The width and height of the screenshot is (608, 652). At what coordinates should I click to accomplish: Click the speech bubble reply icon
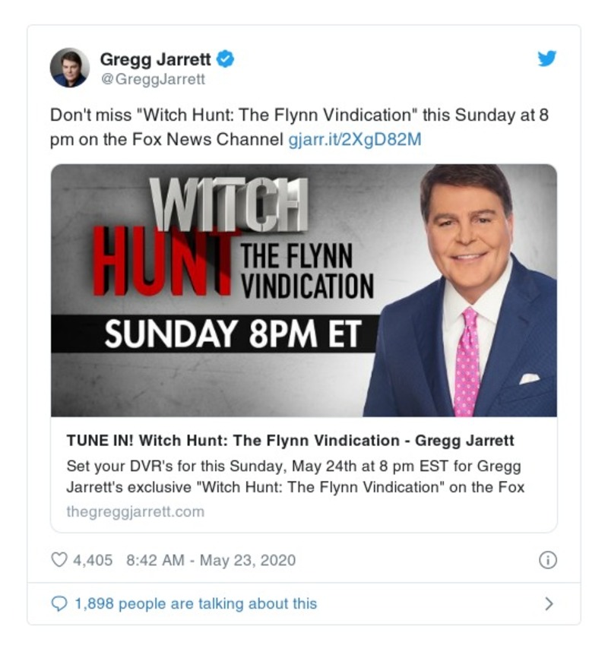click(59, 604)
